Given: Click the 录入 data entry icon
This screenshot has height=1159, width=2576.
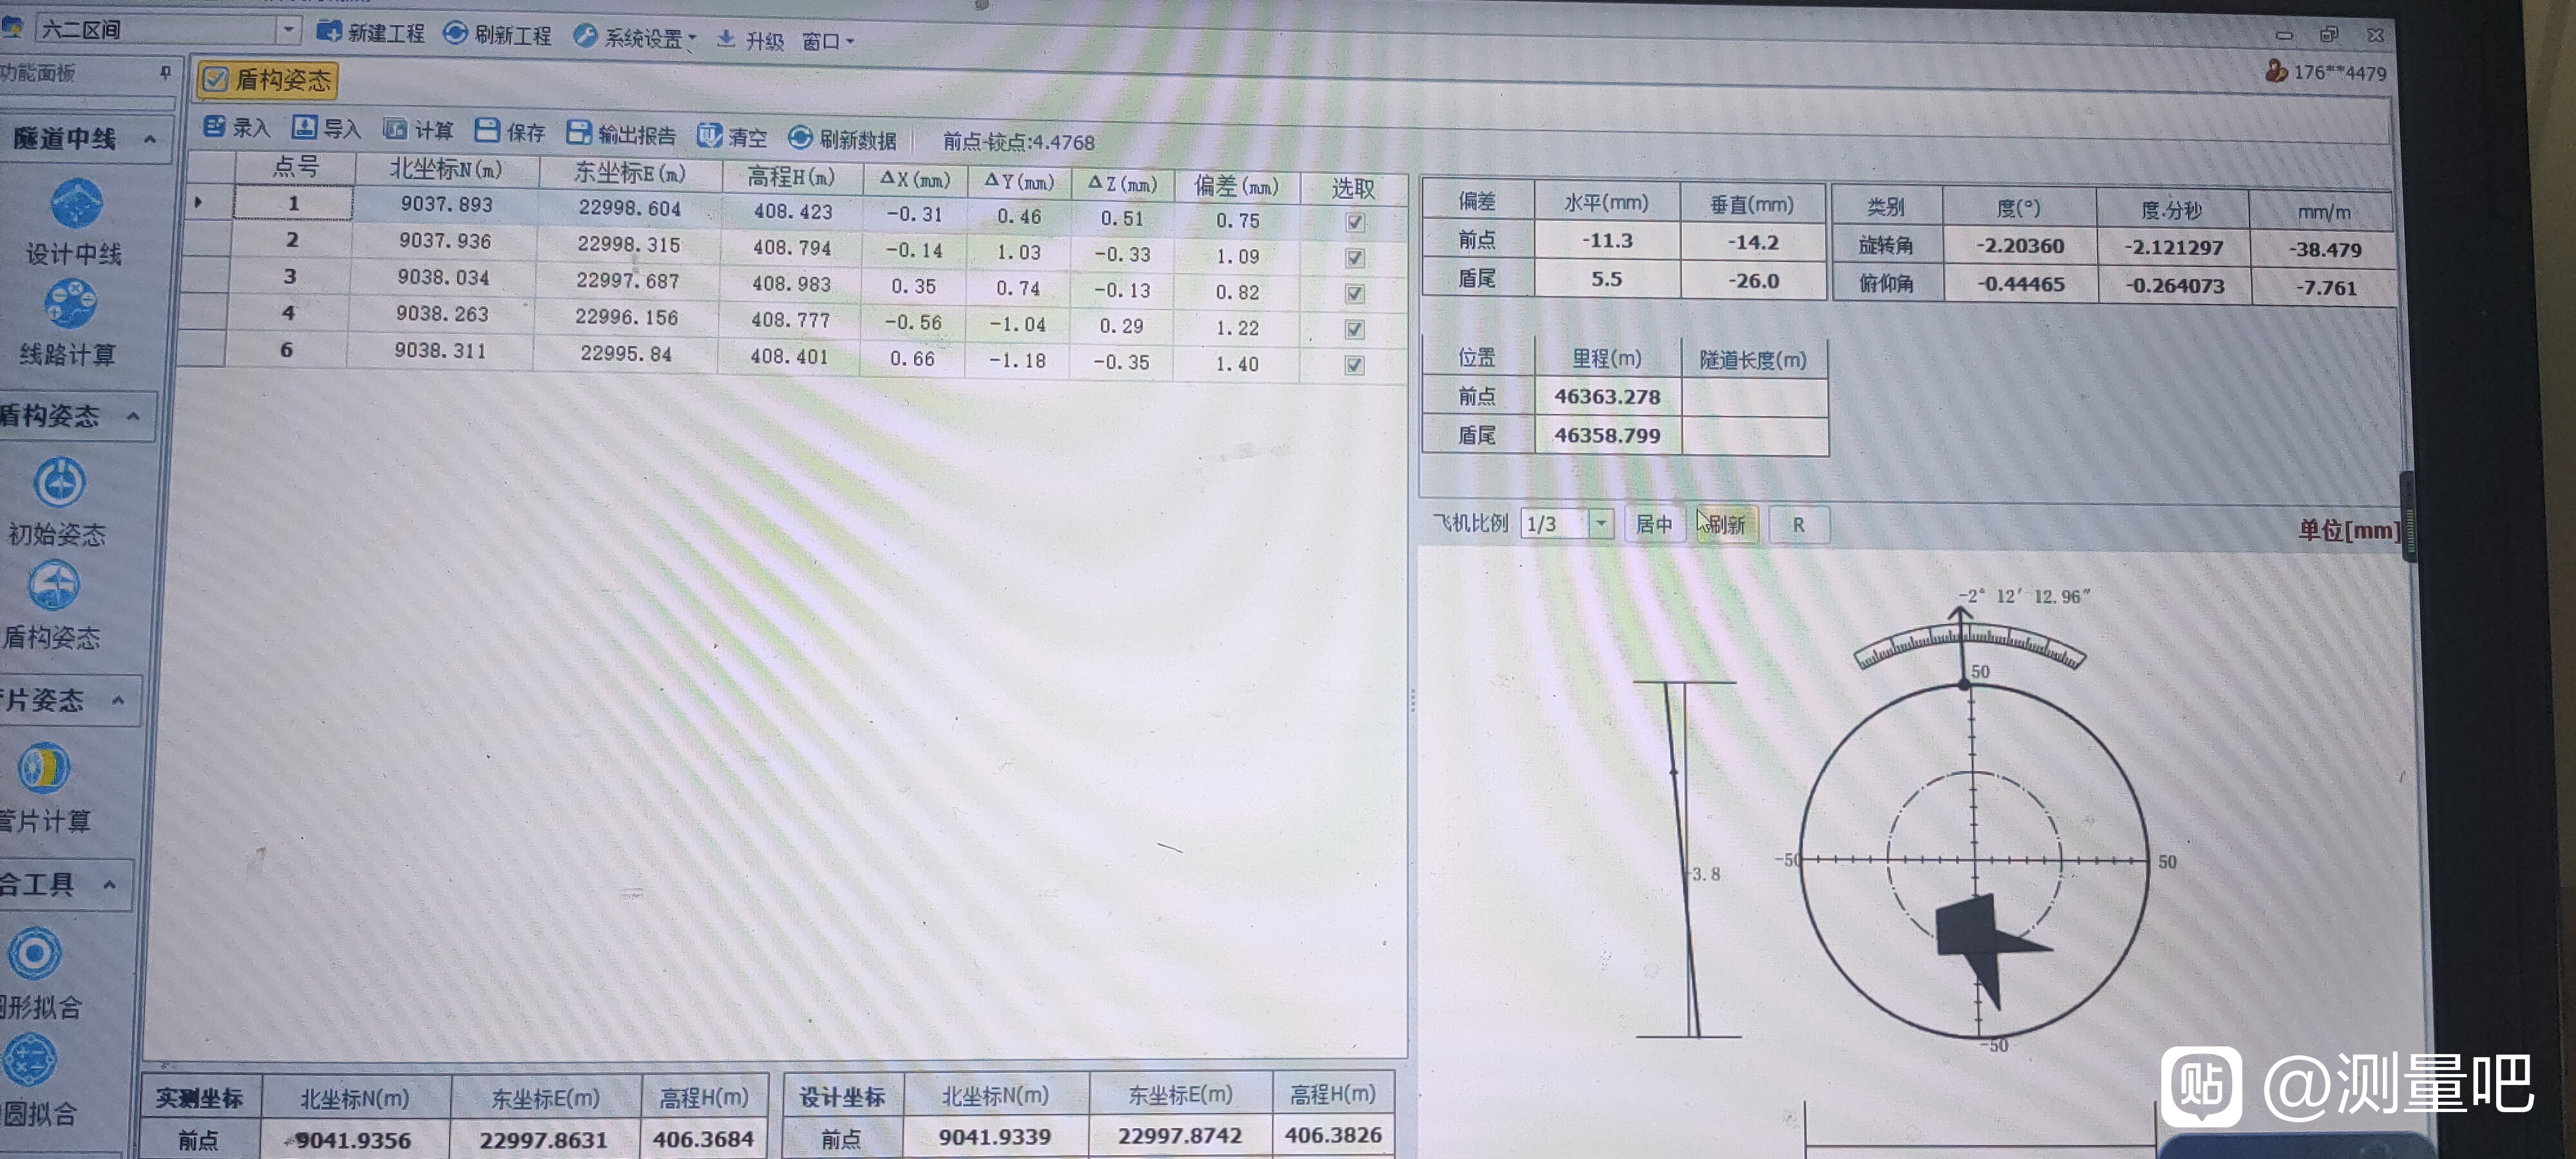Looking at the screenshot, I should click(x=214, y=126).
